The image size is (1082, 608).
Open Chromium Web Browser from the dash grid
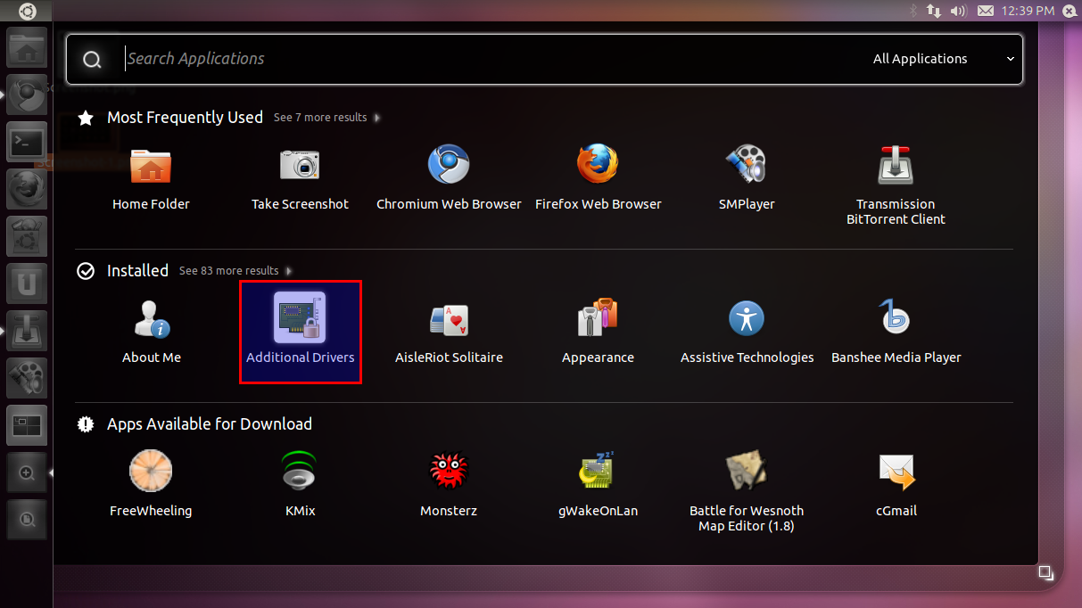[x=449, y=178]
